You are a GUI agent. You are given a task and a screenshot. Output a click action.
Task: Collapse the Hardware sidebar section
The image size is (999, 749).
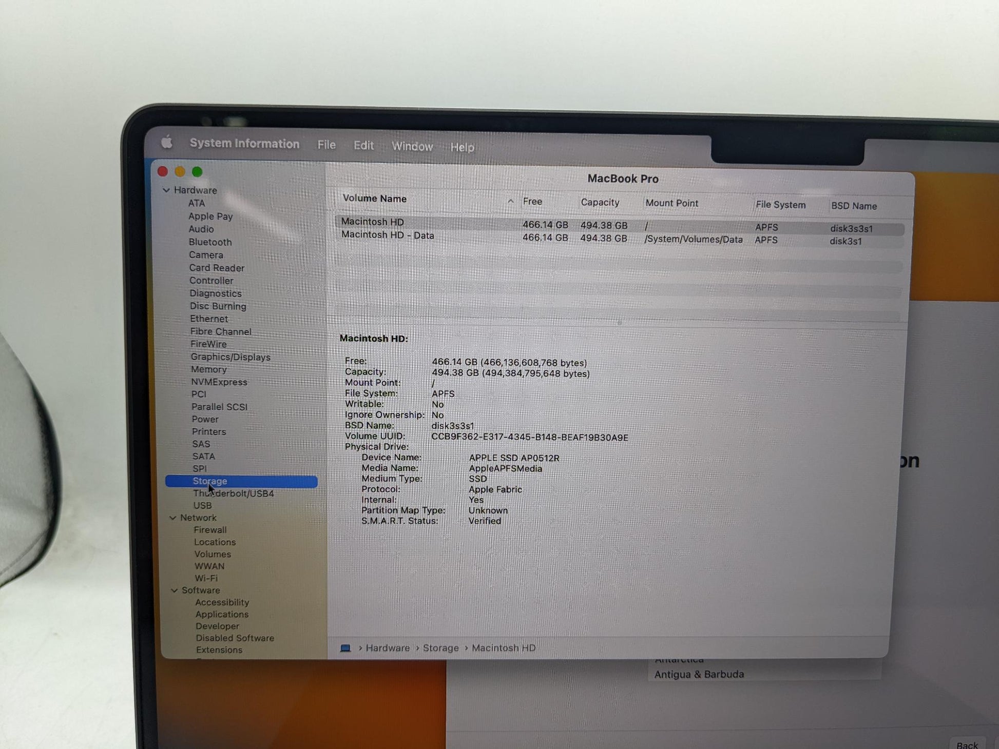[166, 190]
